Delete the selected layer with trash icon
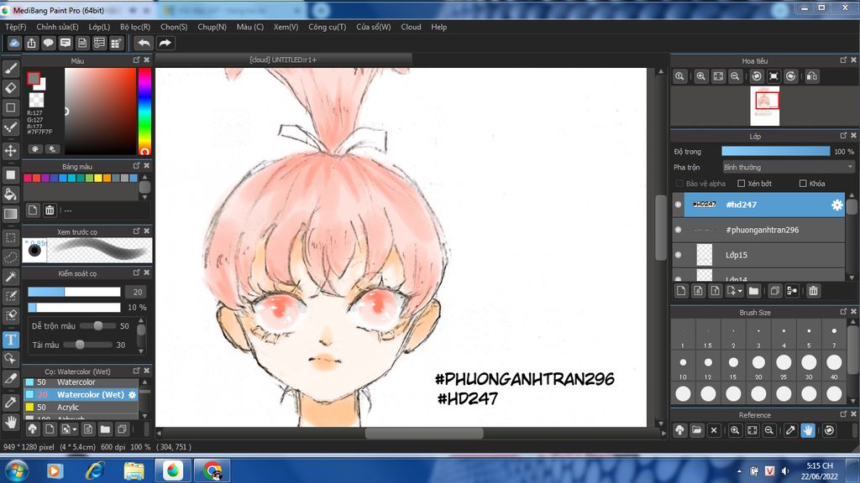Viewport: 860px width, 483px height. tap(813, 291)
